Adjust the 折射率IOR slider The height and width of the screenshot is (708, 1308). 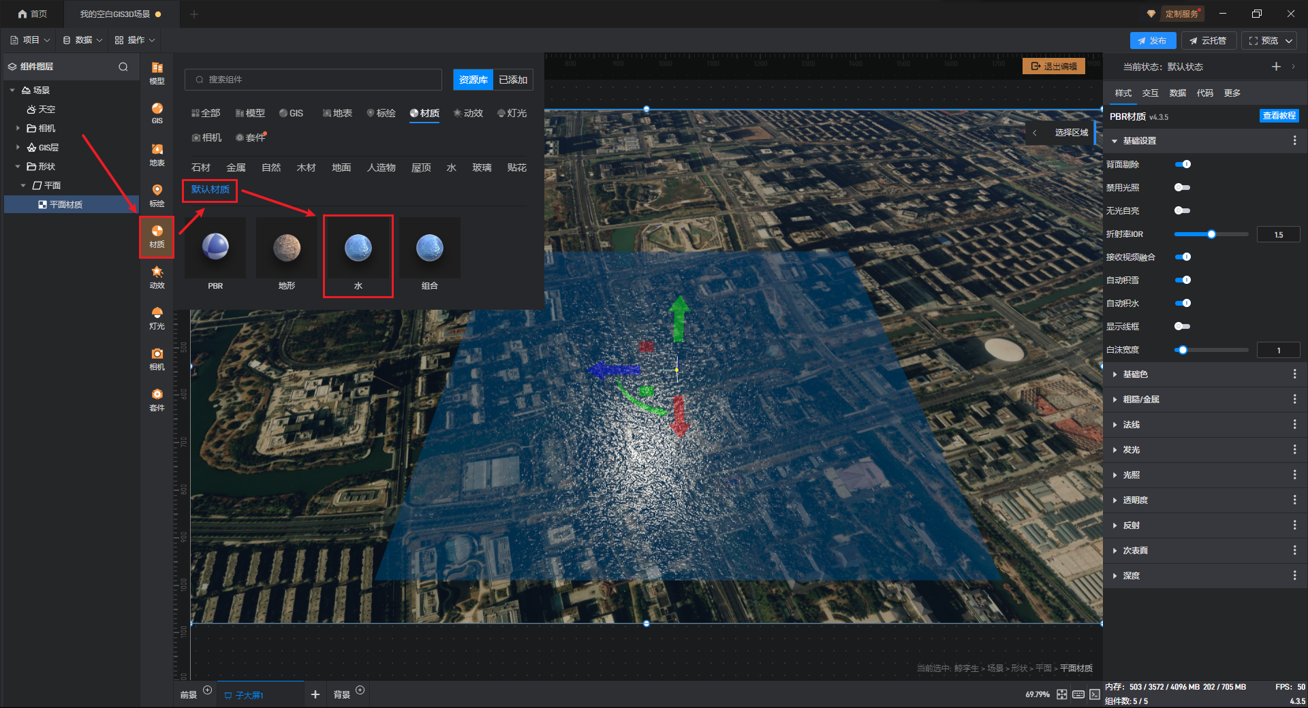(x=1211, y=234)
